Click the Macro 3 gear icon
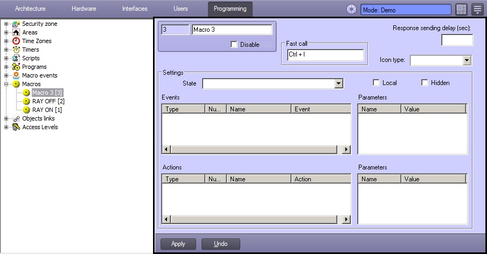The image size is (487, 254). [x=26, y=93]
